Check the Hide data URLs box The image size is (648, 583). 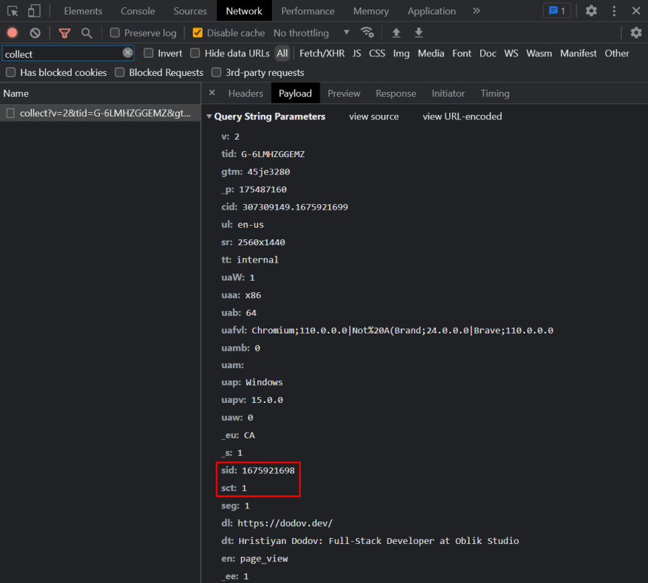195,53
